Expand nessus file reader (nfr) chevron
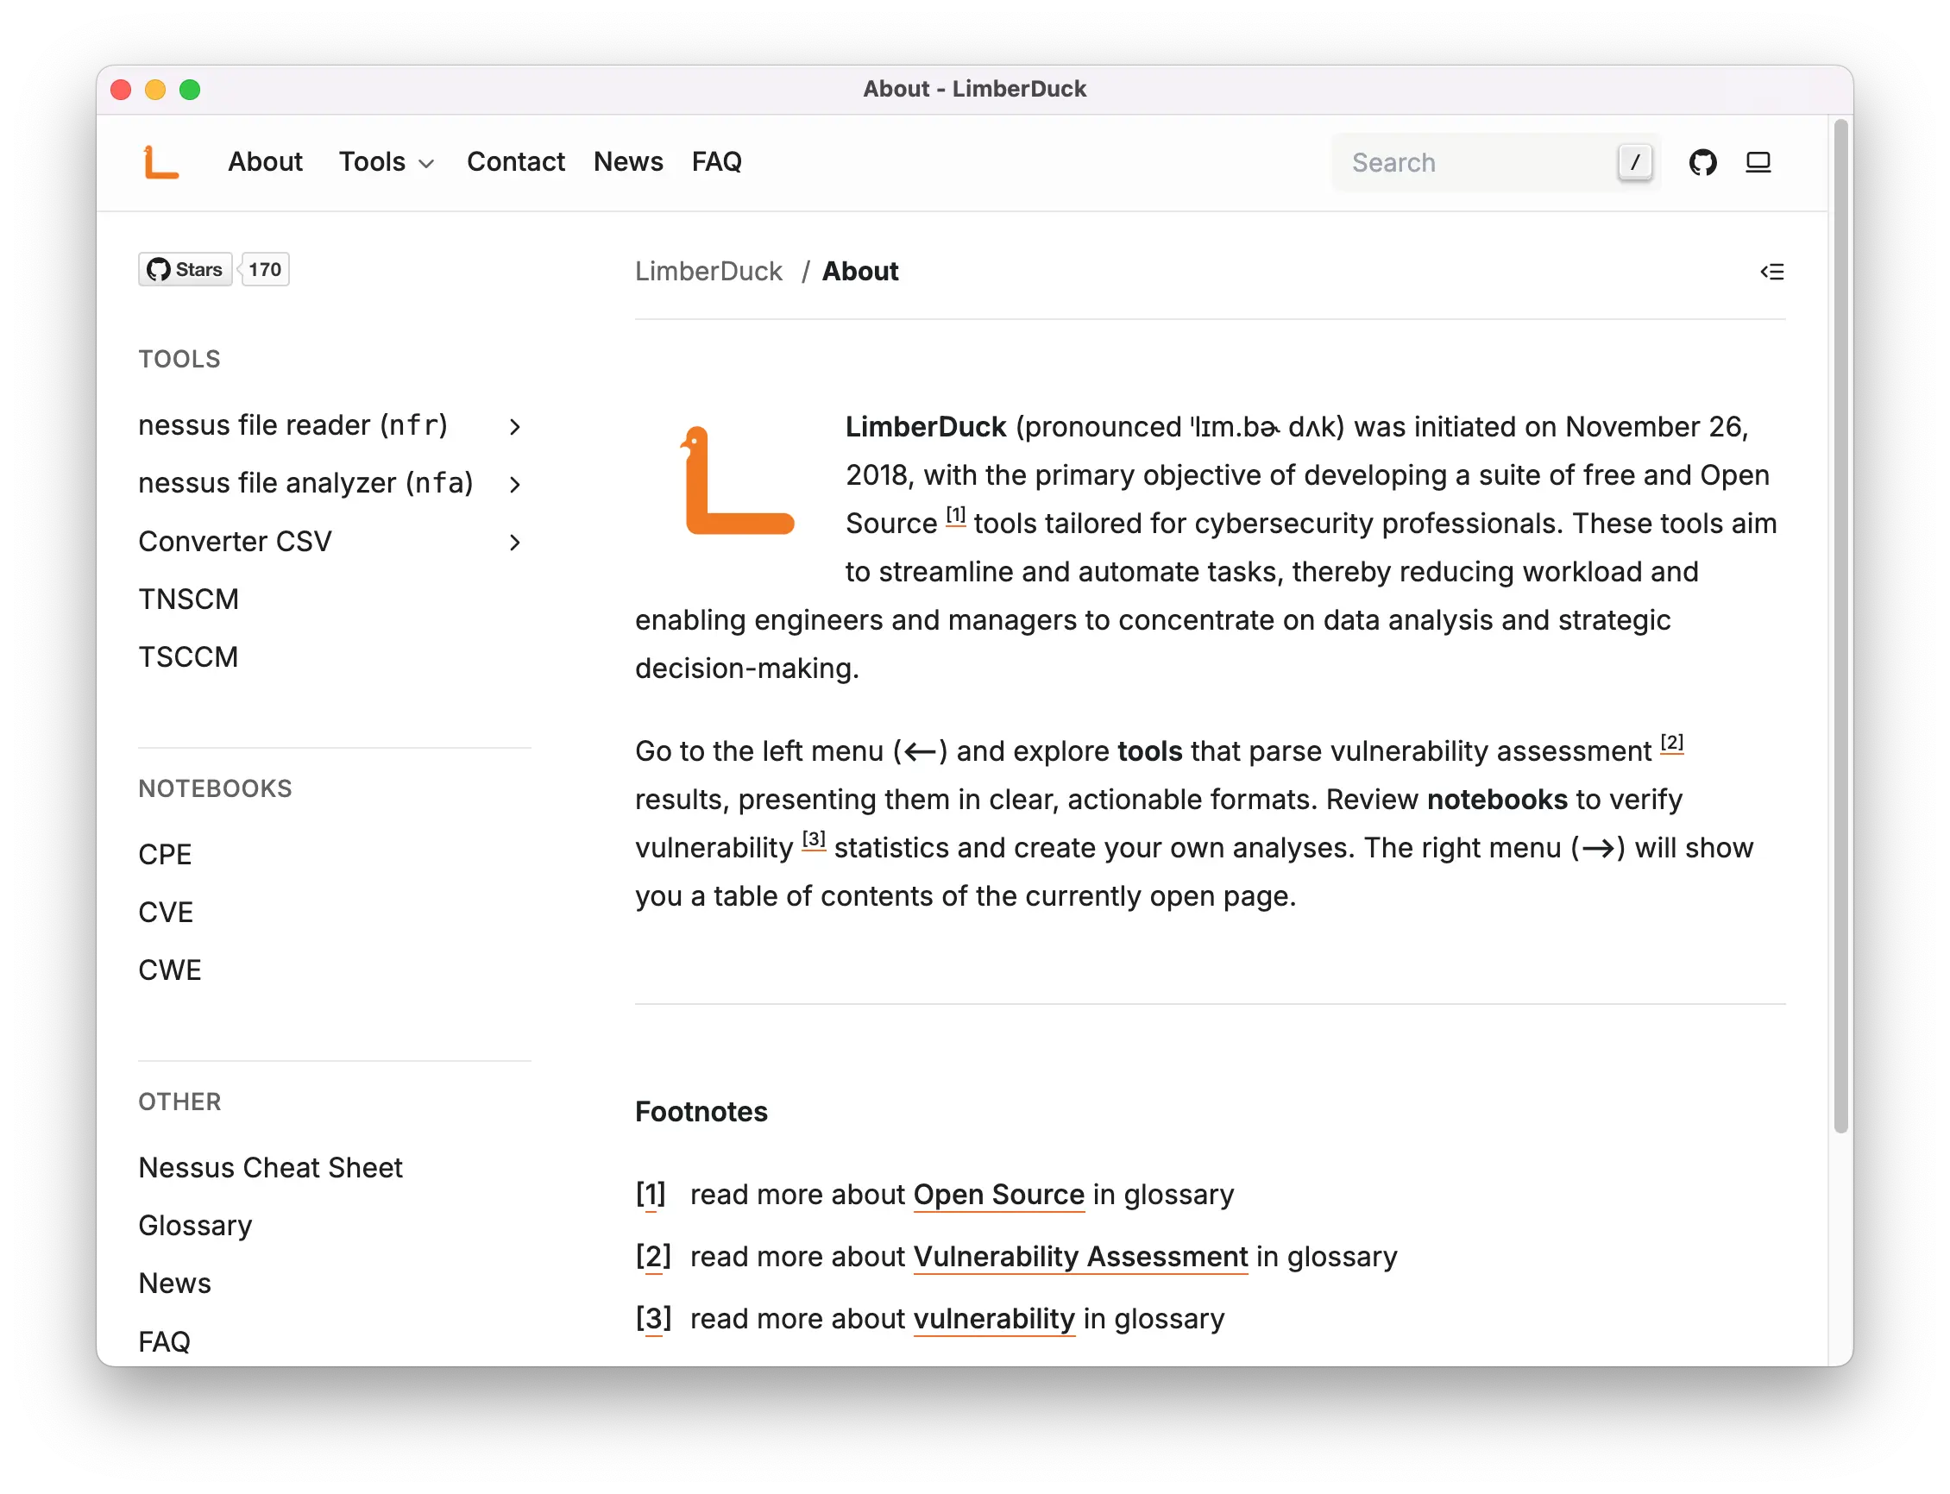Screen dimensions: 1950x1494 [514, 427]
